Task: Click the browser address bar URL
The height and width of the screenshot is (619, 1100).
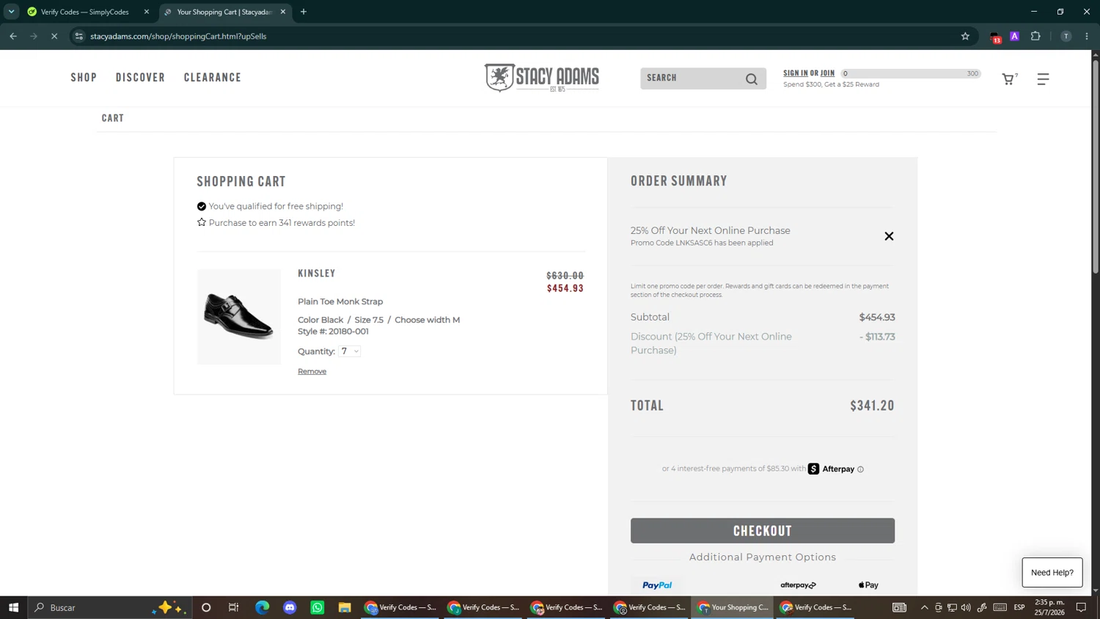Action: pyautogui.click(x=178, y=36)
